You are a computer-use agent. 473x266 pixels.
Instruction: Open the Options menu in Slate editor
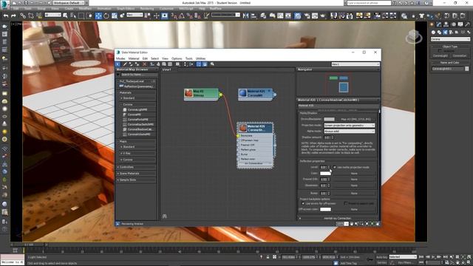(x=177, y=58)
